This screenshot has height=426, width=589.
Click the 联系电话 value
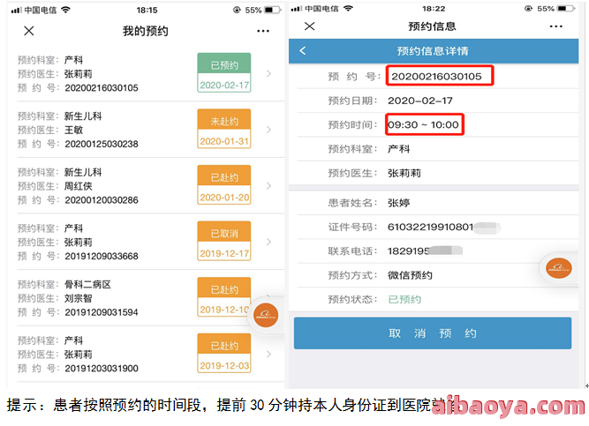pos(425,251)
